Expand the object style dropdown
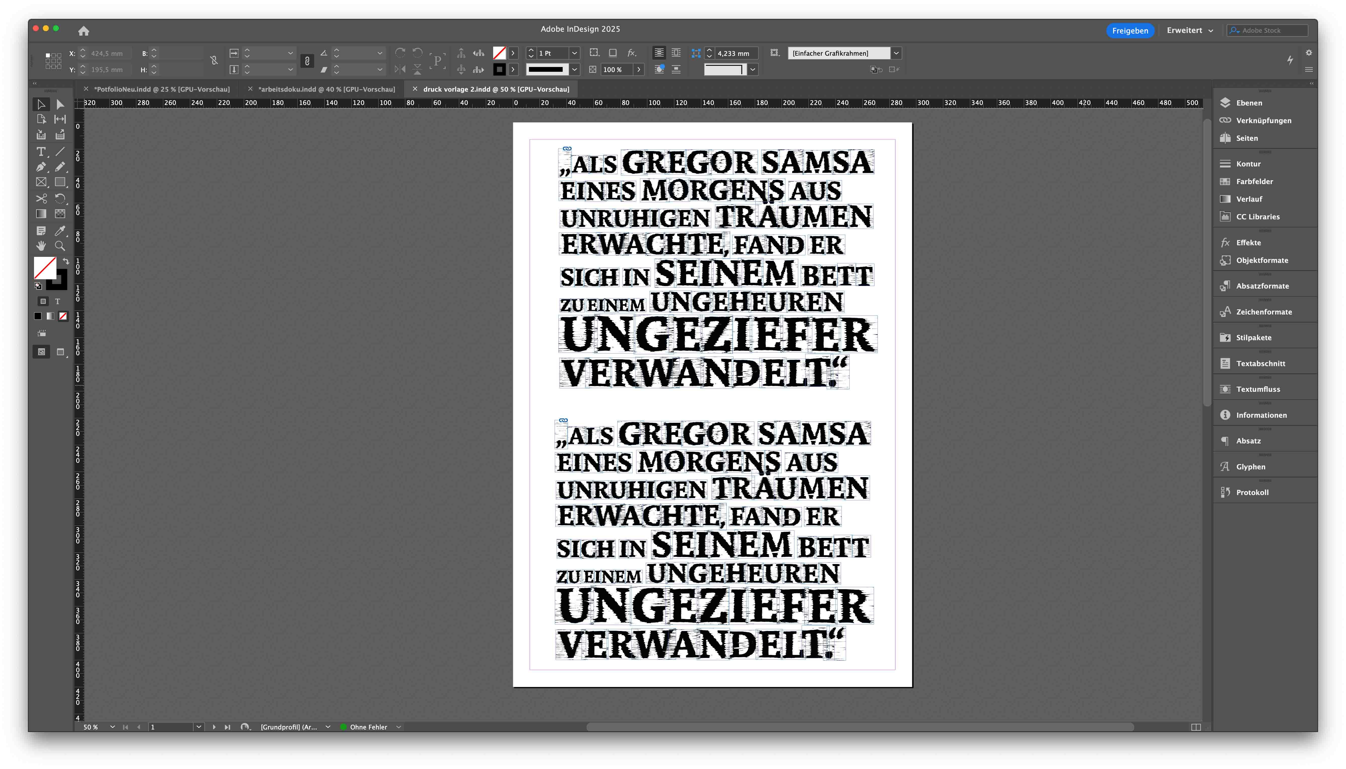 (896, 53)
